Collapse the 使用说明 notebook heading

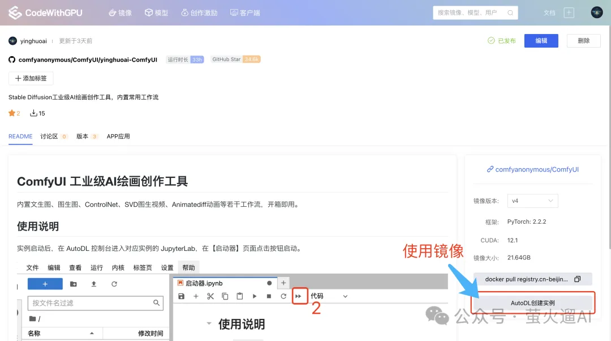pos(209,323)
